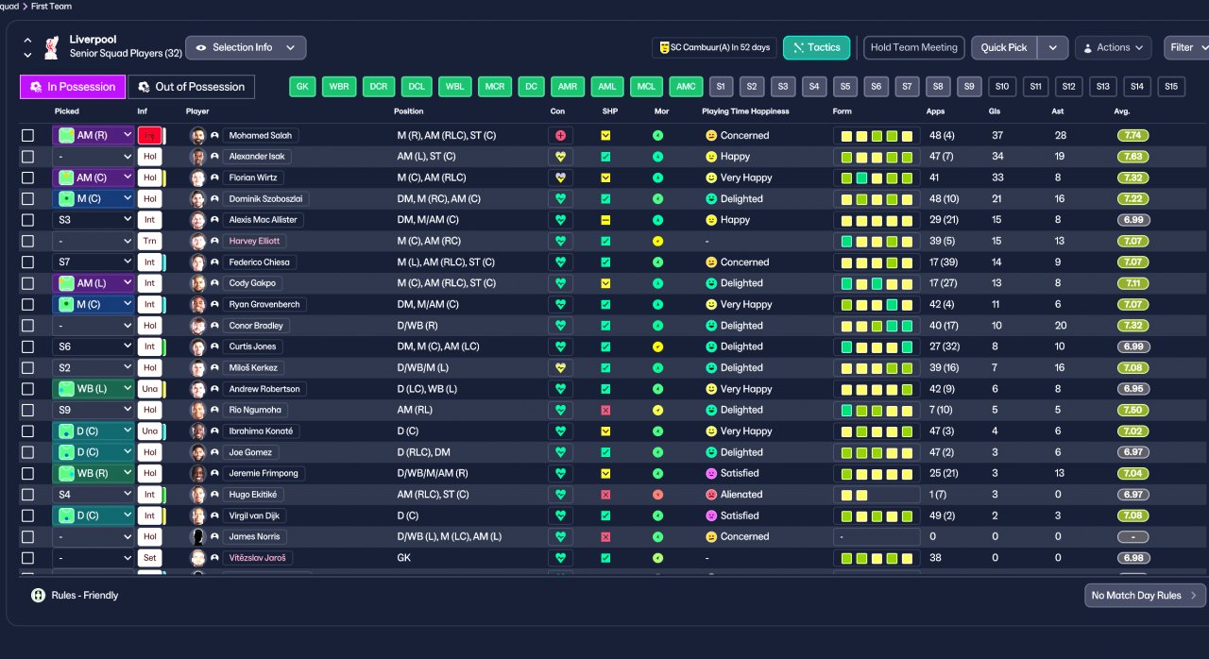Viewport: 1209px width, 659px height.
Task: Click Hugo Ekitiké's red morale icon
Action: 657,495
